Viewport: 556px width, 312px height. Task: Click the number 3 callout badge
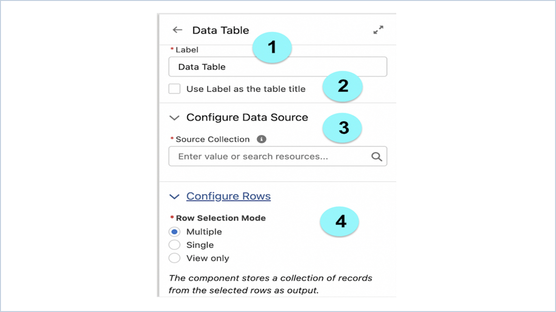[342, 128]
